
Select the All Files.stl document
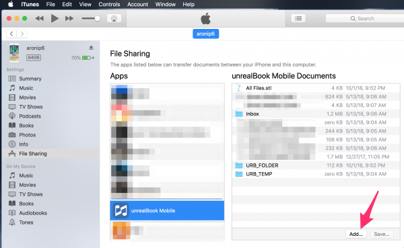click(316, 88)
